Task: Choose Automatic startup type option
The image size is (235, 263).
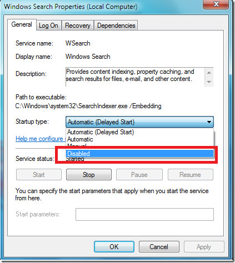Action: tap(139, 139)
